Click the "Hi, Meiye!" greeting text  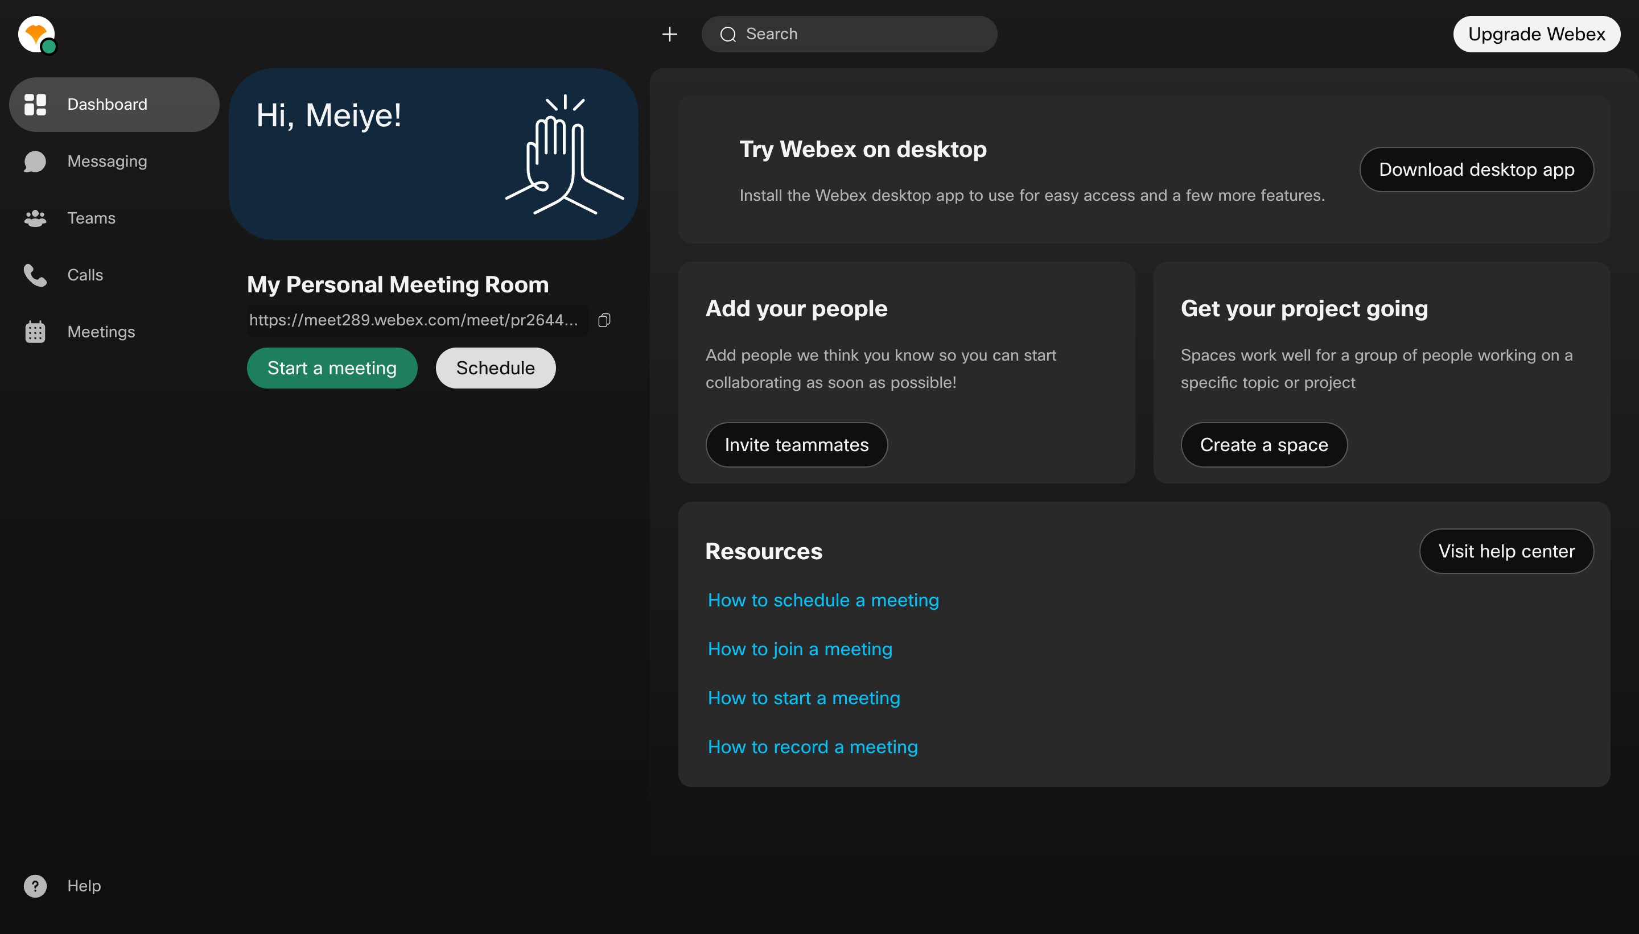pyautogui.click(x=328, y=115)
